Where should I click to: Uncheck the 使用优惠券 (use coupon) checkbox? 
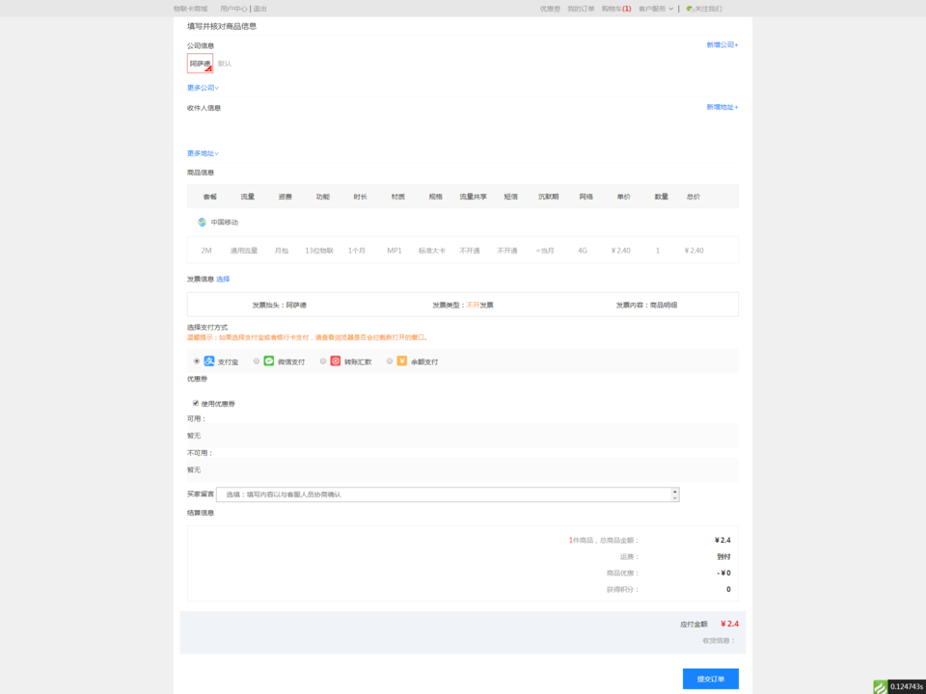click(x=196, y=403)
